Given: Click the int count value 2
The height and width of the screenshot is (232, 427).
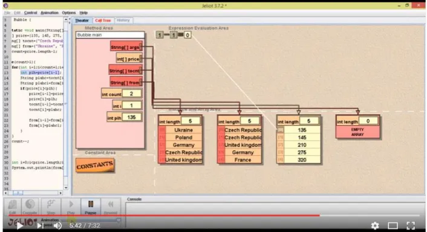Looking at the screenshot, I should pos(131,94).
